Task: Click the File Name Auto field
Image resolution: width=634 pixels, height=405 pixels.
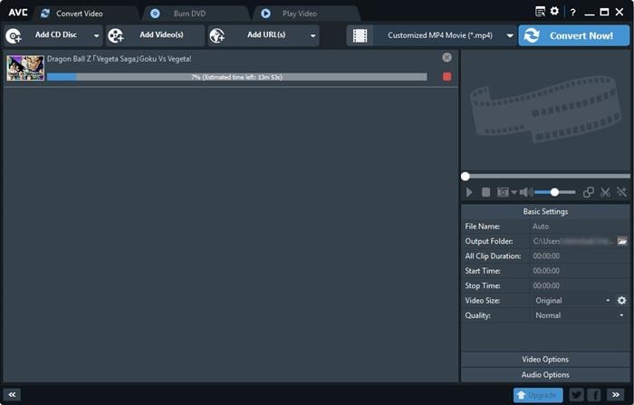Action: point(580,227)
